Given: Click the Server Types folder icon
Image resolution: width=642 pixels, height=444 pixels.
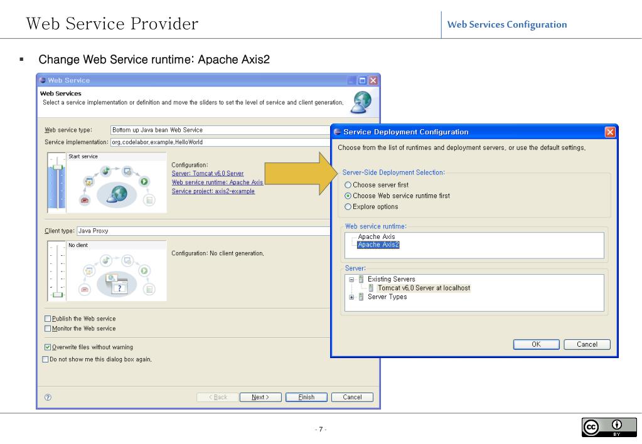Looking at the screenshot, I should pos(361,297).
